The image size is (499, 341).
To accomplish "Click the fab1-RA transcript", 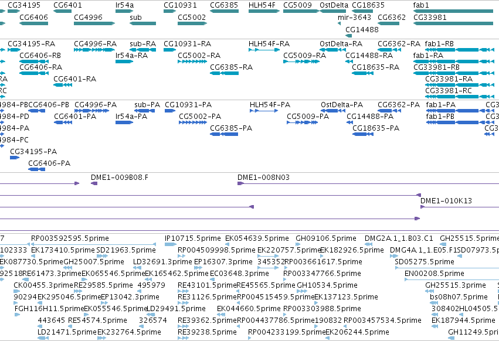I will (453, 62).
